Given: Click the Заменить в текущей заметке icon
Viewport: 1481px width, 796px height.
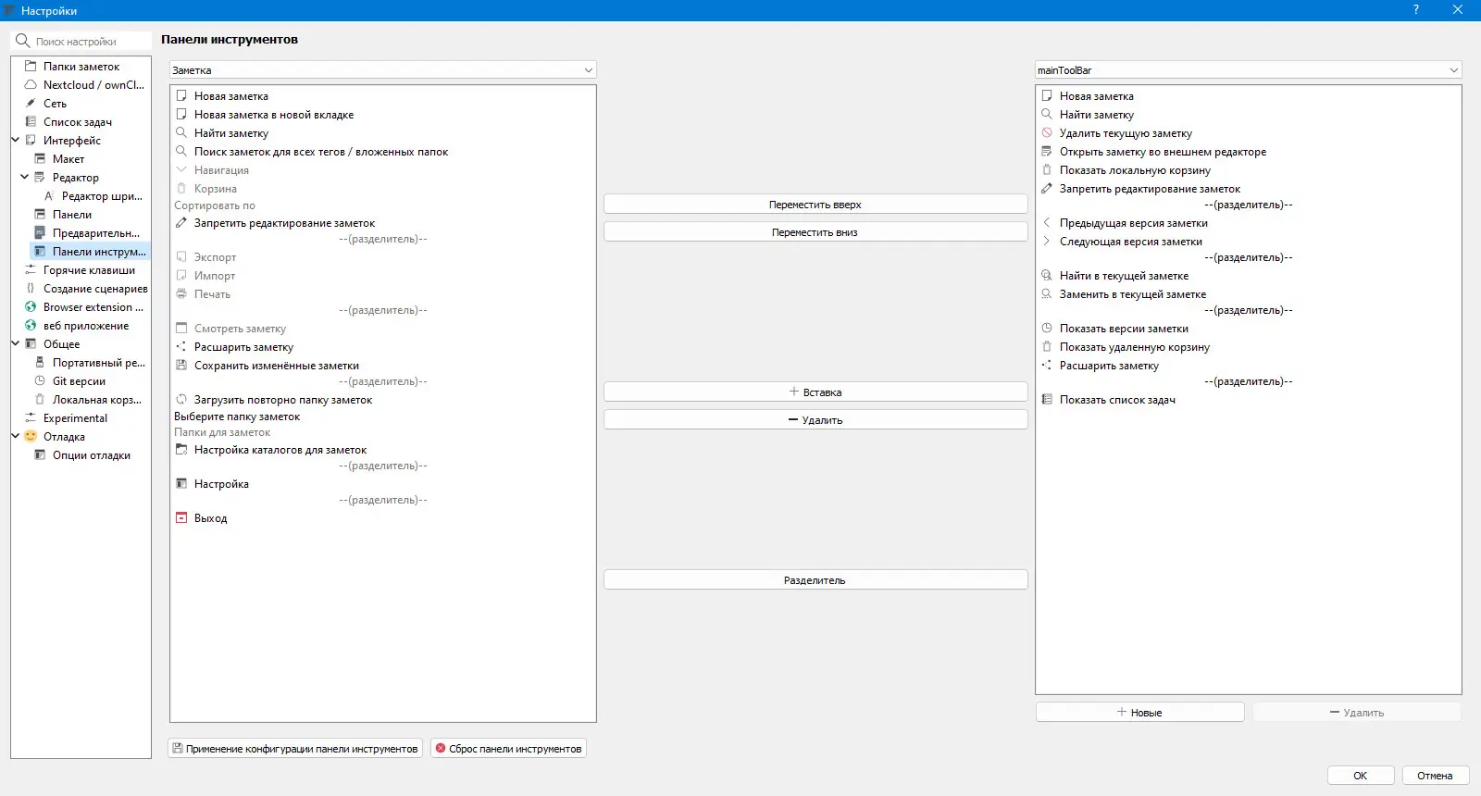Looking at the screenshot, I should click(x=1047, y=294).
